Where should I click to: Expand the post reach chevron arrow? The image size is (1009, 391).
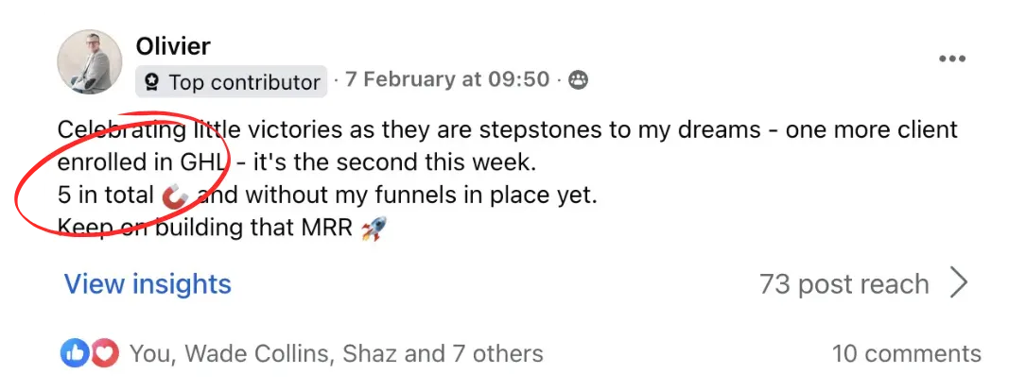959,282
